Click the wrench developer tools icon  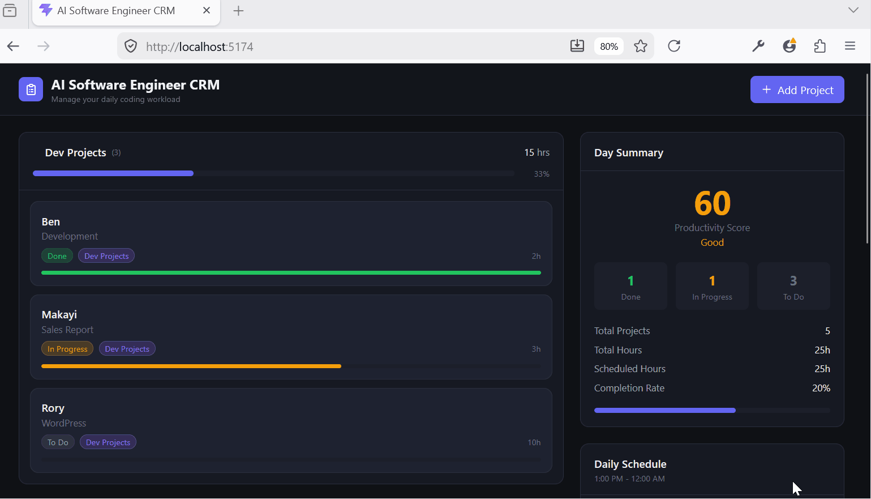coord(758,46)
